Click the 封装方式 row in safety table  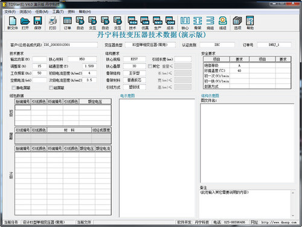(247, 86)
